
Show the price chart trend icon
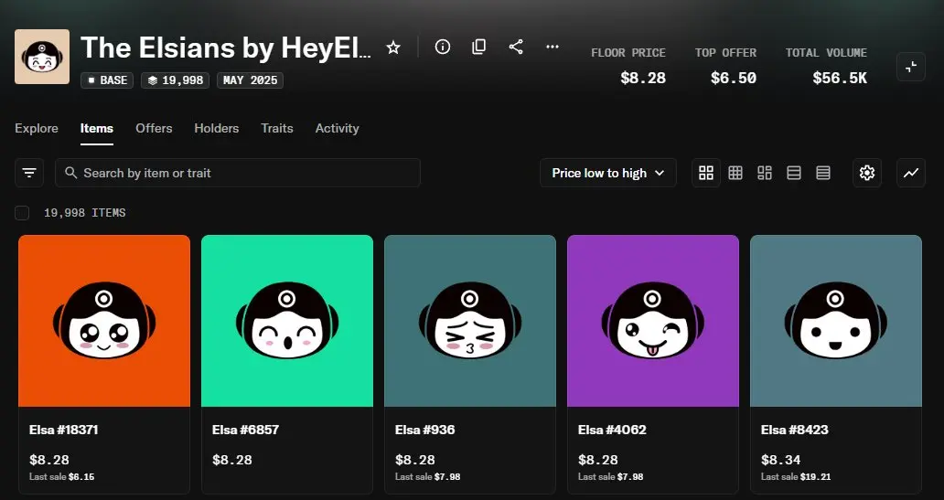point(911,173)
